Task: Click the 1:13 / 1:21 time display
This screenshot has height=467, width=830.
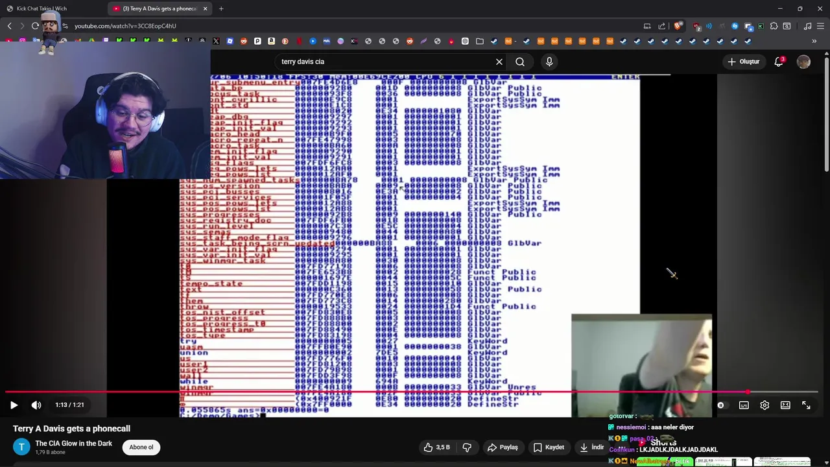Action: click(x=69, y=405)
